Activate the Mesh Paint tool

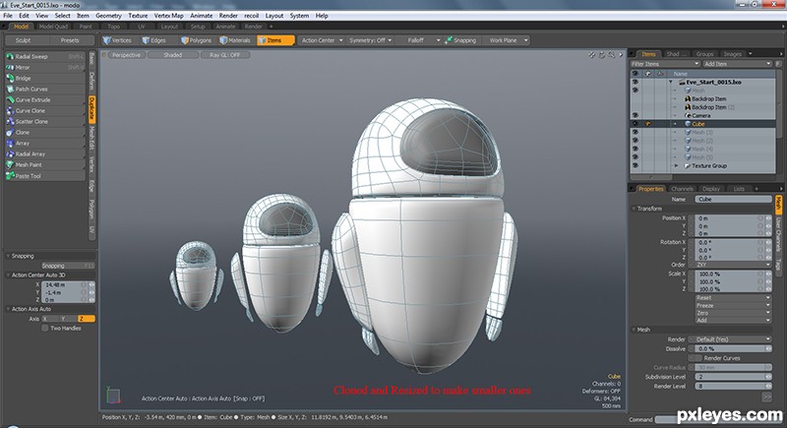click(44, 164)
